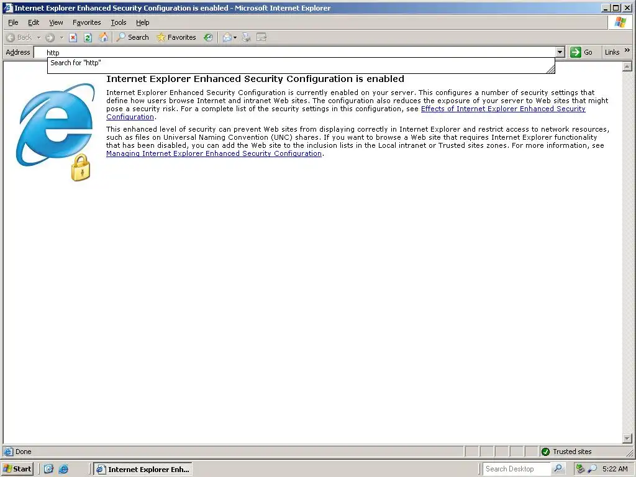Click inside the Address bar field
The width and height of the screenshot is (636, 477).
(296, 52)
